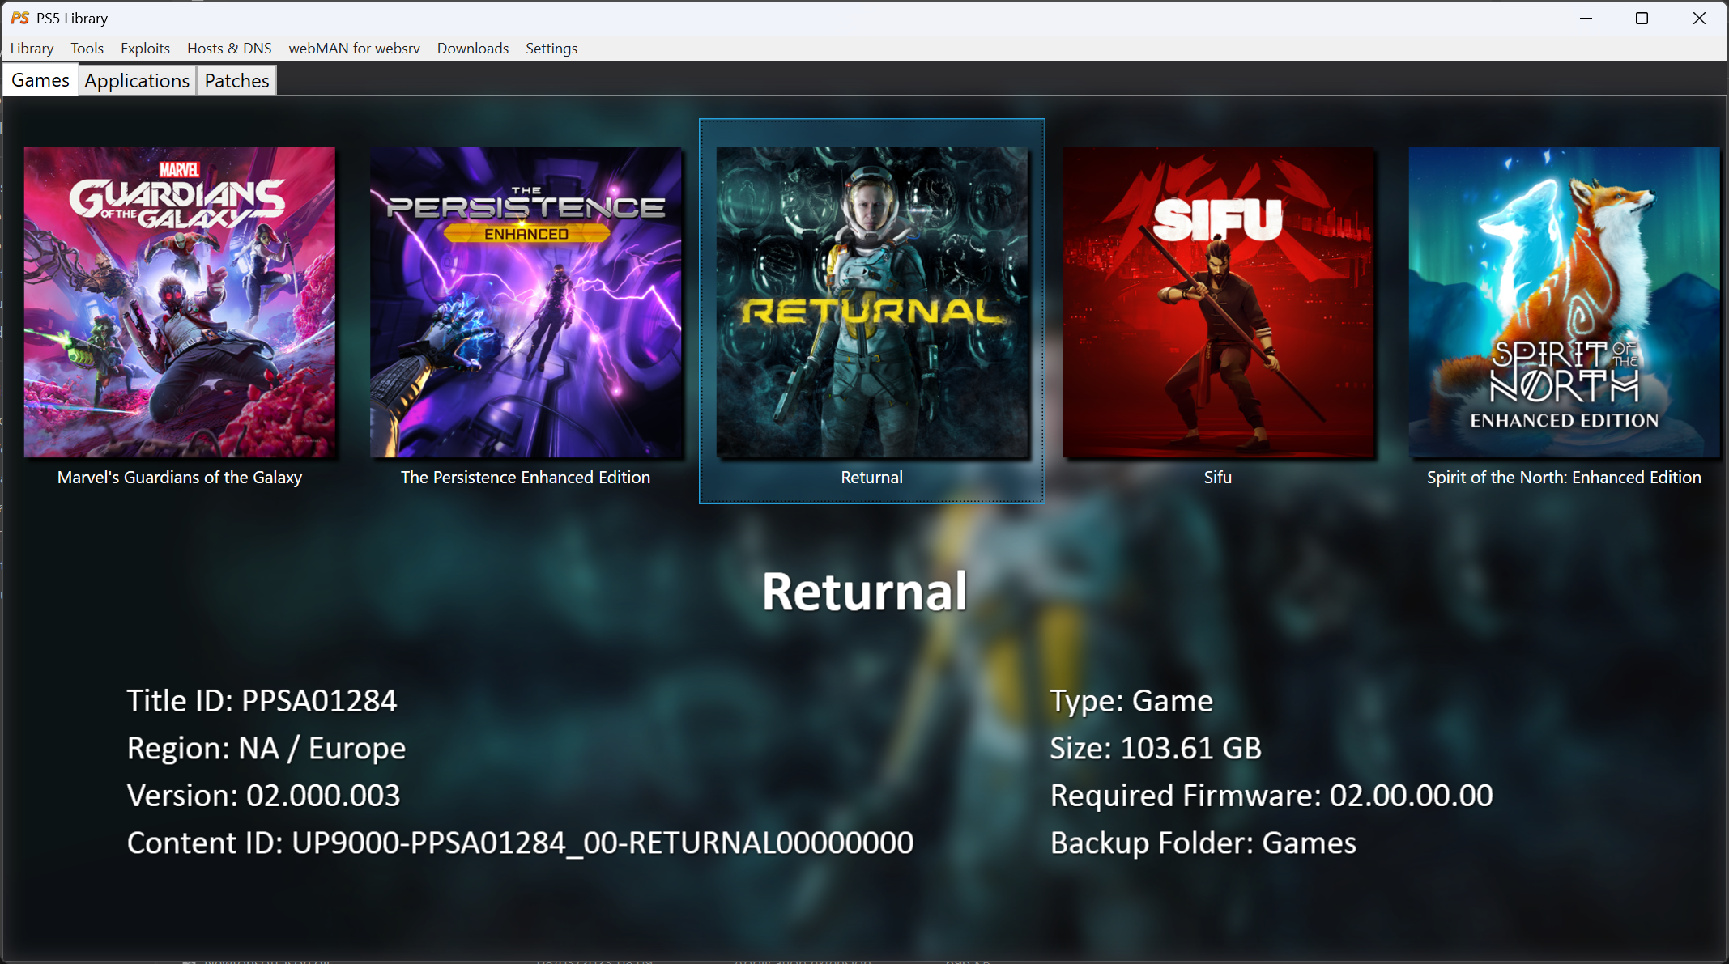Click the Title ID: PPSA01284 line
This screenshot has height=964, width=1729.
point(262,701)
